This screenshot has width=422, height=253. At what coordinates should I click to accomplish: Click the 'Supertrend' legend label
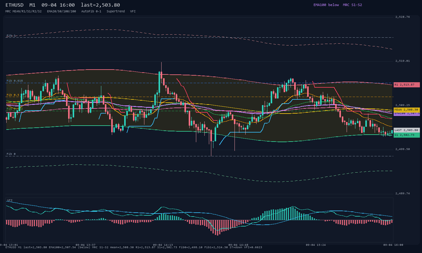(116, 11)
